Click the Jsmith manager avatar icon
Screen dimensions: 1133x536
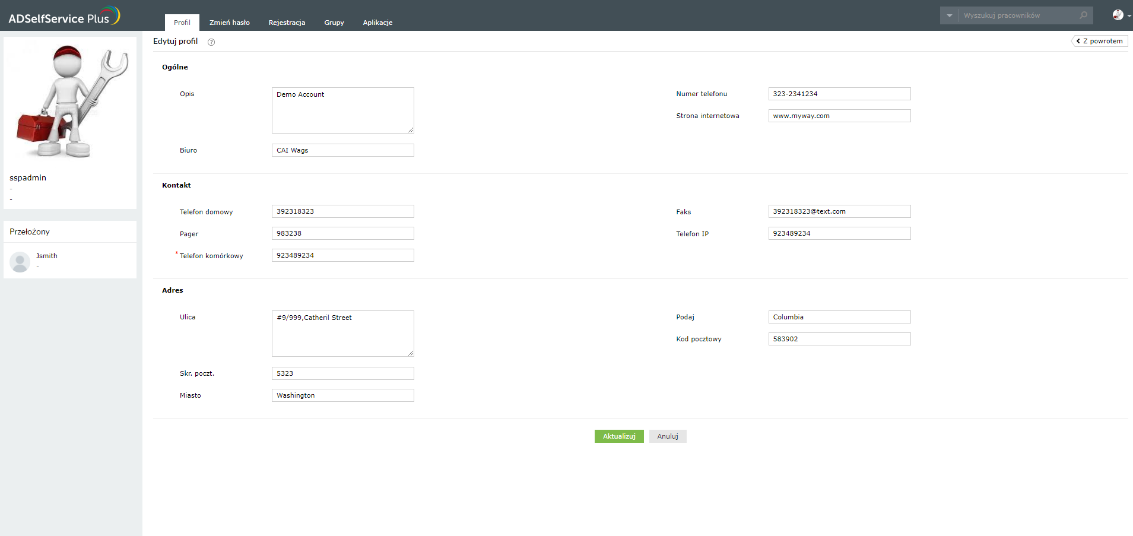point(20,262)
